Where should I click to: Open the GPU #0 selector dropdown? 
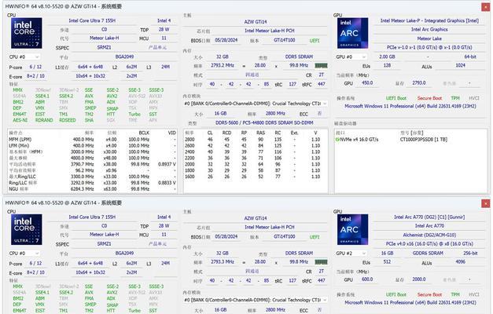[351, 57]
